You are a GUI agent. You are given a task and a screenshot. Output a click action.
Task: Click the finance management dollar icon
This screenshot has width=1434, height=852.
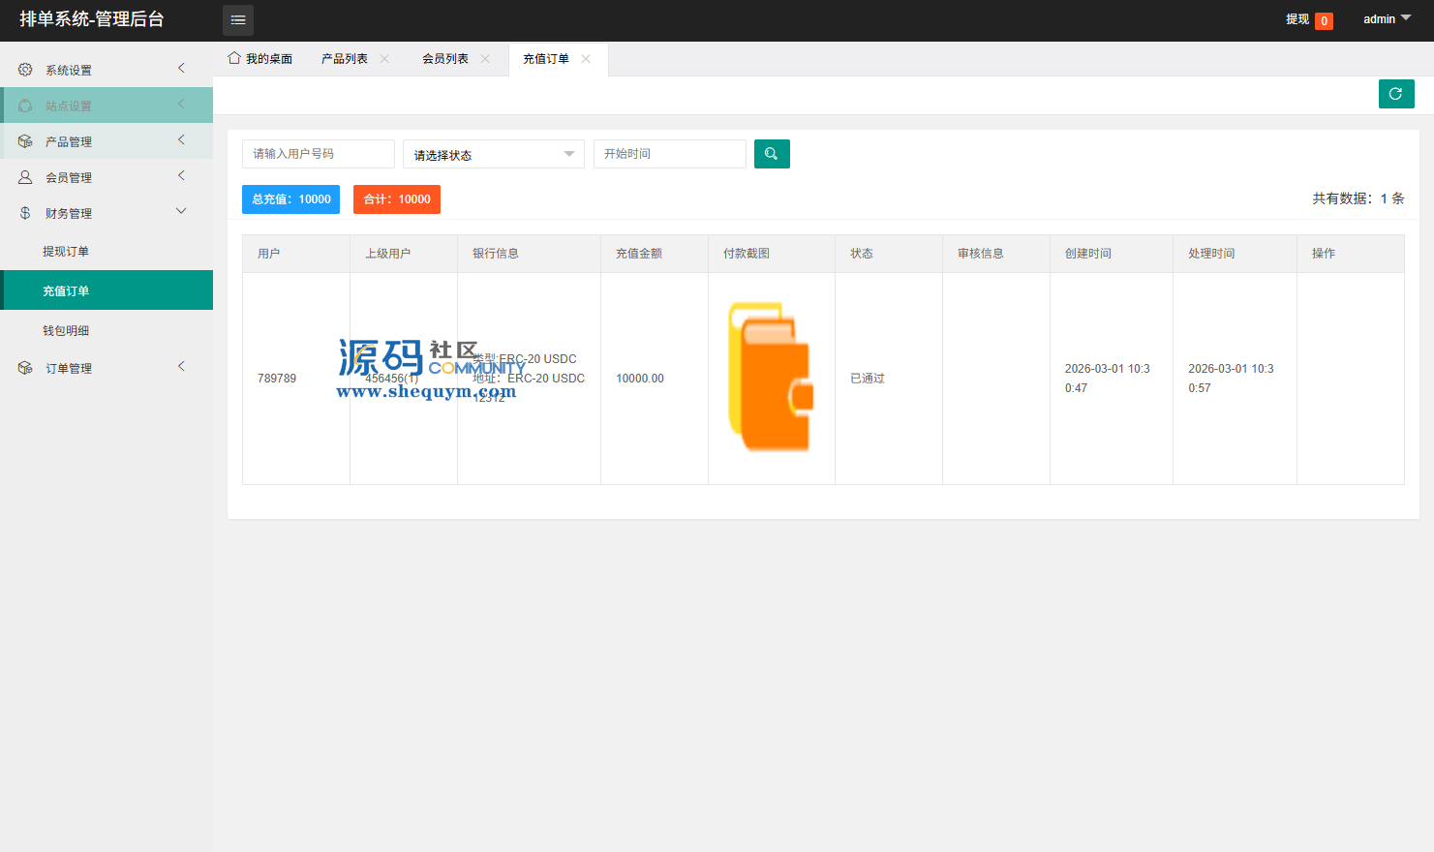25,213
